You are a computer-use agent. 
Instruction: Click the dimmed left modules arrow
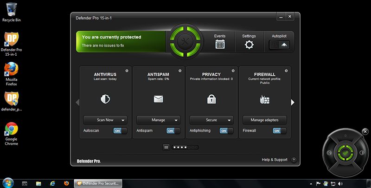pos(77,102)
